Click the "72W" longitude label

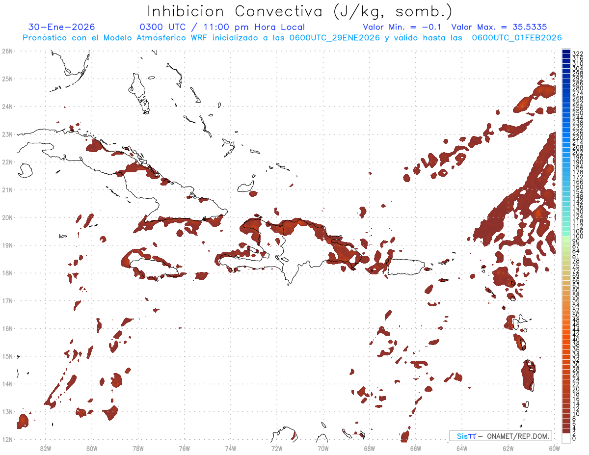click(x=277, y=448)
